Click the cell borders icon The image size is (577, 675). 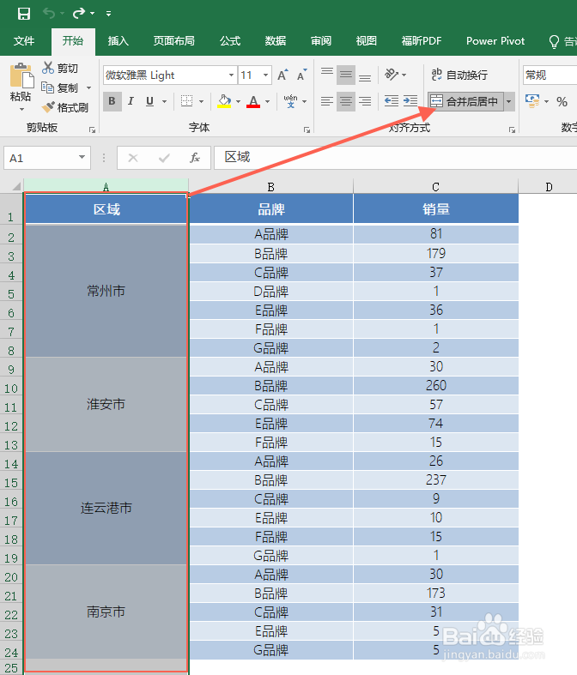click(x=186, y=101)
